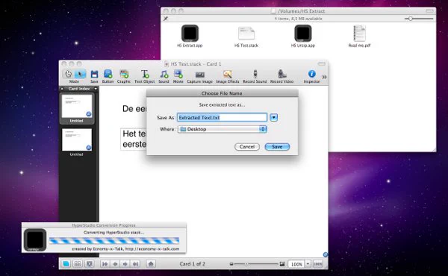This screenshot has height=276, width=448.
Task: Select first Untitled card thumbnail
Action: tap(77, 106)
